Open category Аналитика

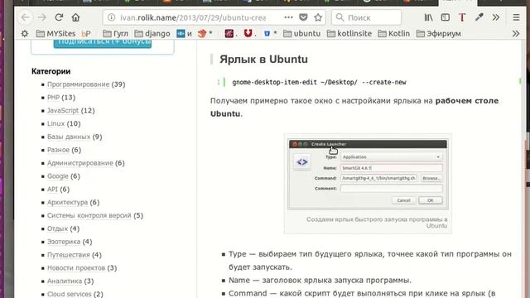65,281
